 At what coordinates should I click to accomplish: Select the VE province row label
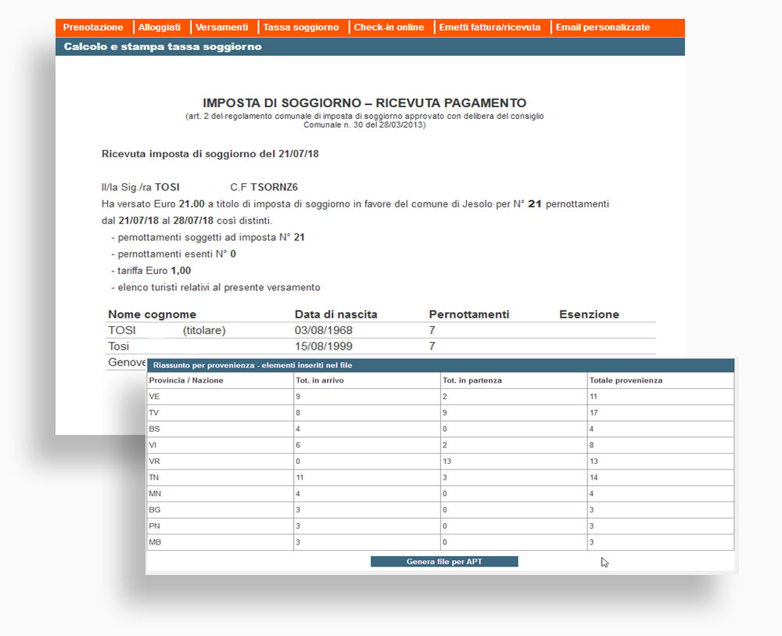154,397
